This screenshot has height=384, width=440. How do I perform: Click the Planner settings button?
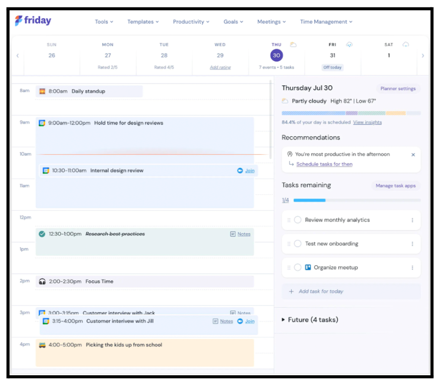[x=397, y=89]
